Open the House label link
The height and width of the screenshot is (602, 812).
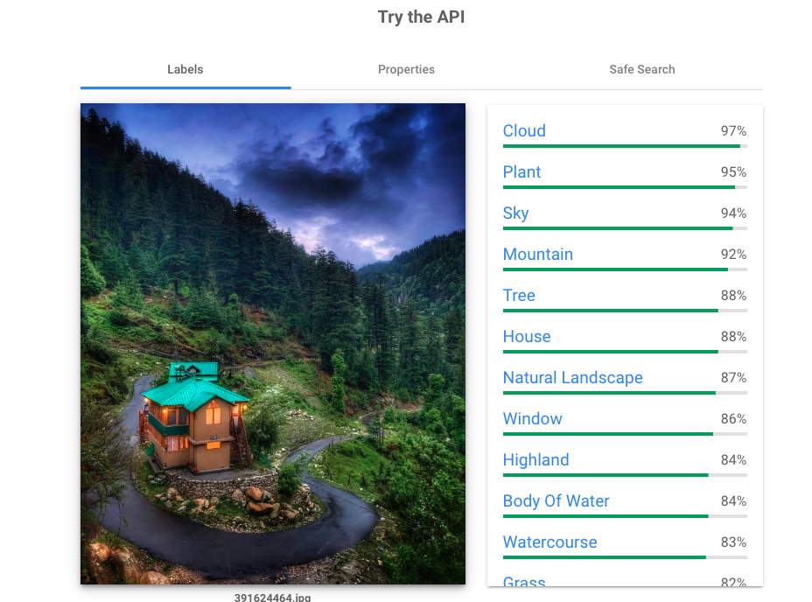pyautogui.click(x=527, y=337)
